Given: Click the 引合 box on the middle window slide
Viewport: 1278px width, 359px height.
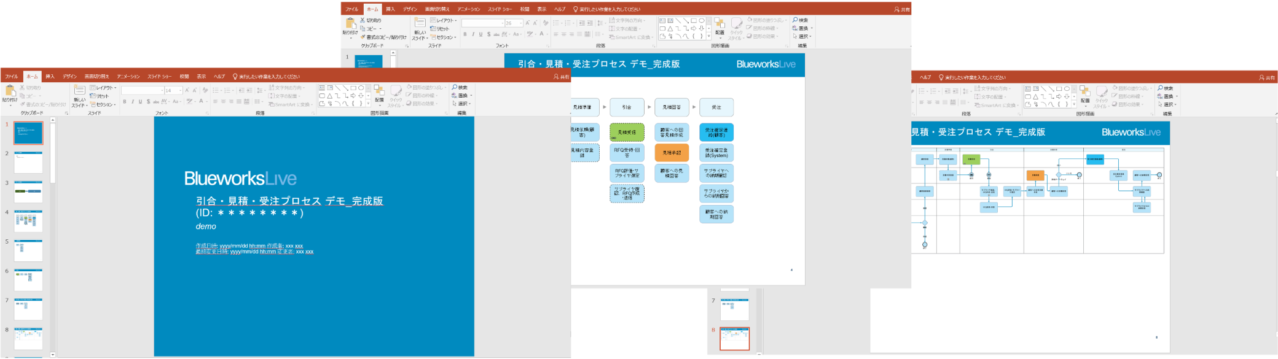Looking at the screenshot, I should [x=627, y=107].
